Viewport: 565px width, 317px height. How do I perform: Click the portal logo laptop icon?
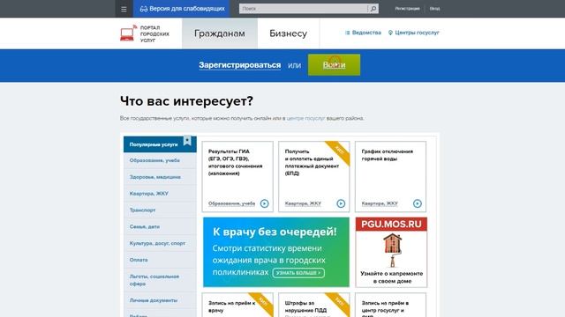(x=128, y=33)
